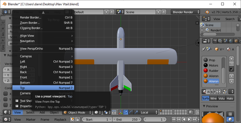Image resolution: width=241 pixels, height=123 pixels.
Task: Choose sphere preview shape
Action: coord(230,119)
